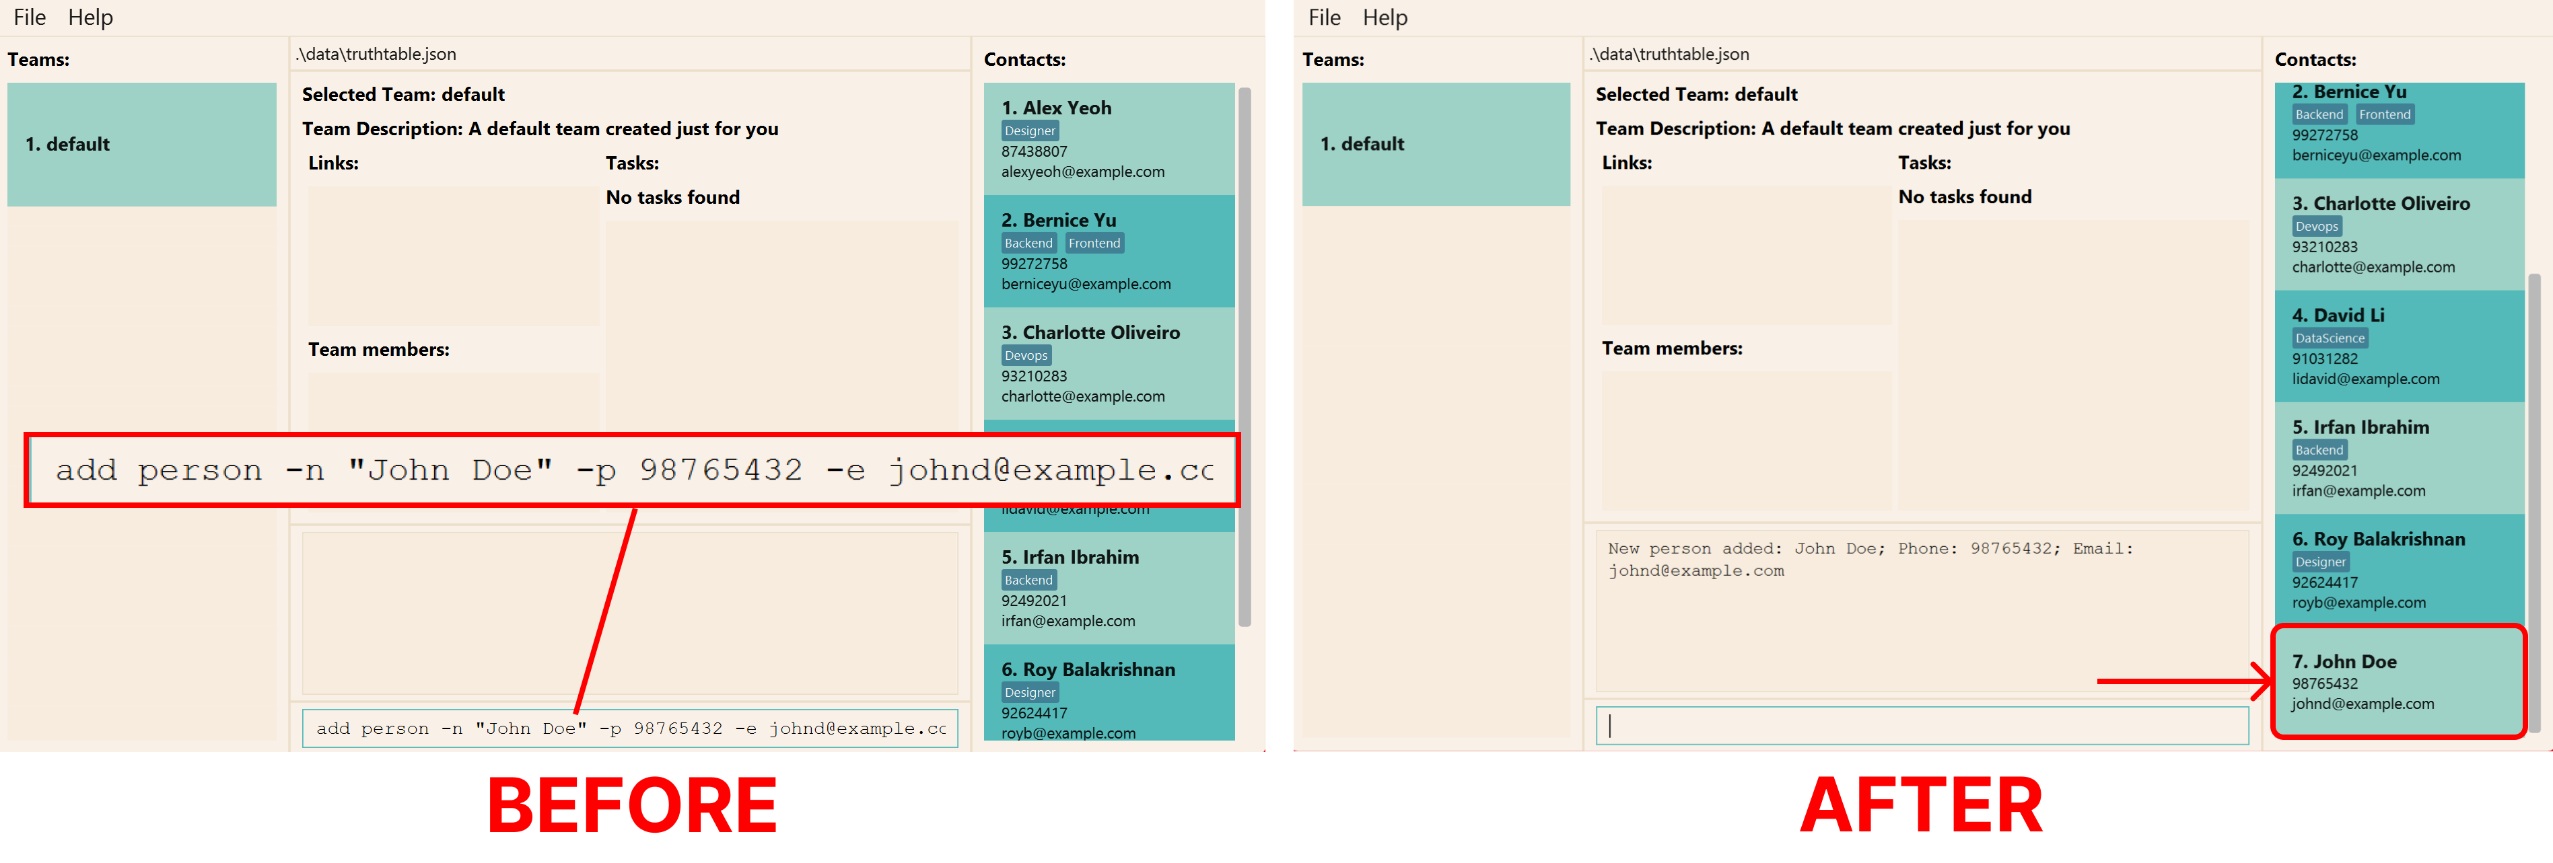The width and height of the screenshot is (2553, 863).
Task: Select Roy Balakrishnan contact card in AFTER window
Action: (2398, 570)
